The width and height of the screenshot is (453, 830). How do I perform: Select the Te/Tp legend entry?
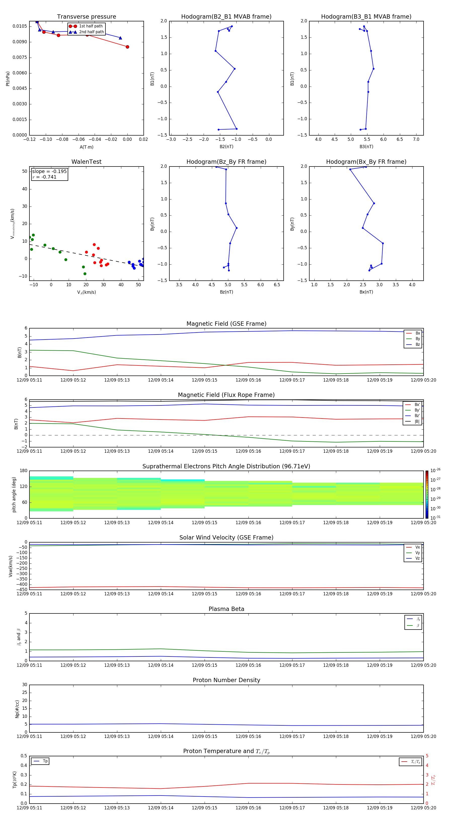click(x=410, y=762)
